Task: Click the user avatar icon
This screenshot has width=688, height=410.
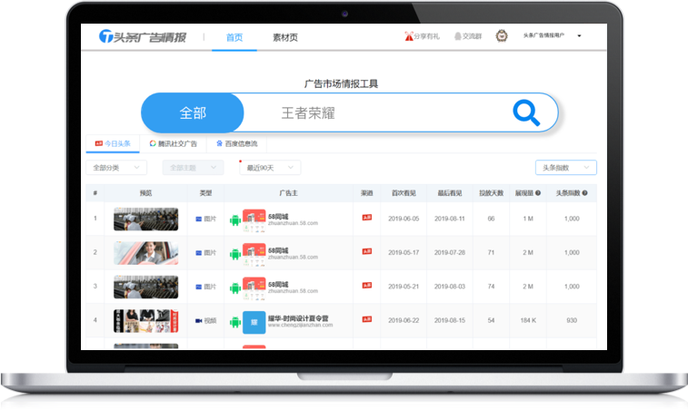Action: tap(502, 36)
